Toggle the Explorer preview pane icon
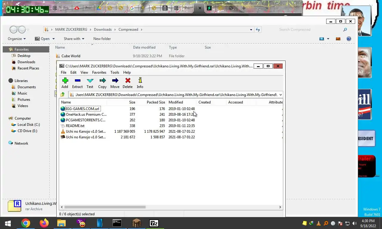The image size is (382, 229). coord(338,39)
